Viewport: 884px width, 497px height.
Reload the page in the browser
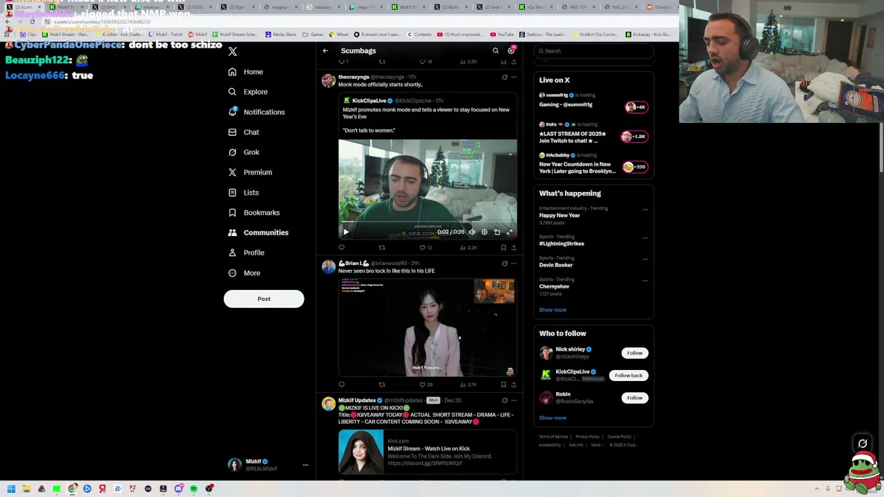[x=32, y=21]
